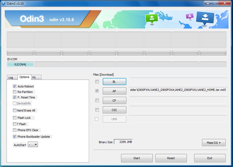Enable the T Flash option
Screen dimensions: 233x167
tap(14, 124)
